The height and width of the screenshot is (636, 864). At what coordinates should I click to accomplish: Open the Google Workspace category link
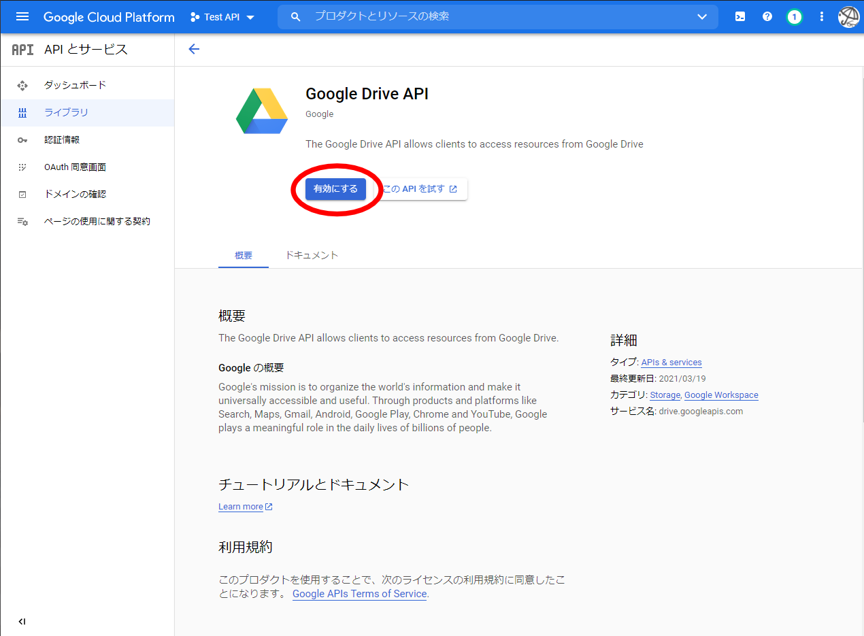pos(721,395)
